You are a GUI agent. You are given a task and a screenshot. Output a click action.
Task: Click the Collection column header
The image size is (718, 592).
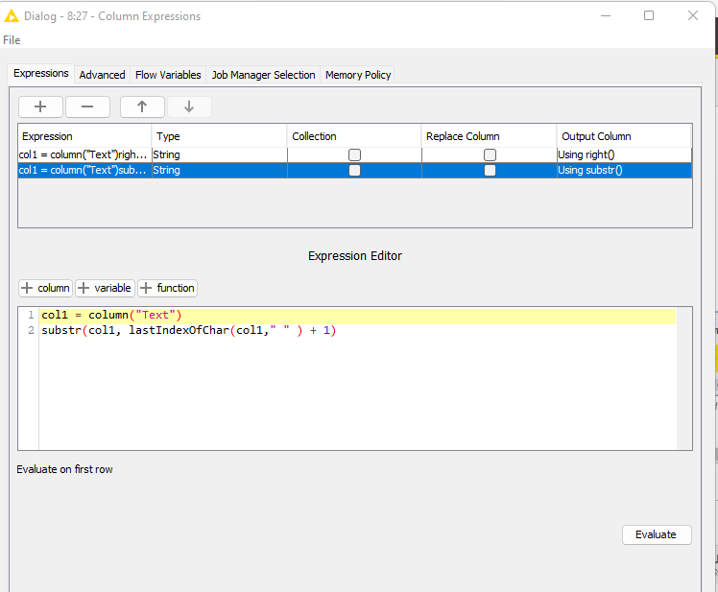pyautogui.click(x=354, y=136)
